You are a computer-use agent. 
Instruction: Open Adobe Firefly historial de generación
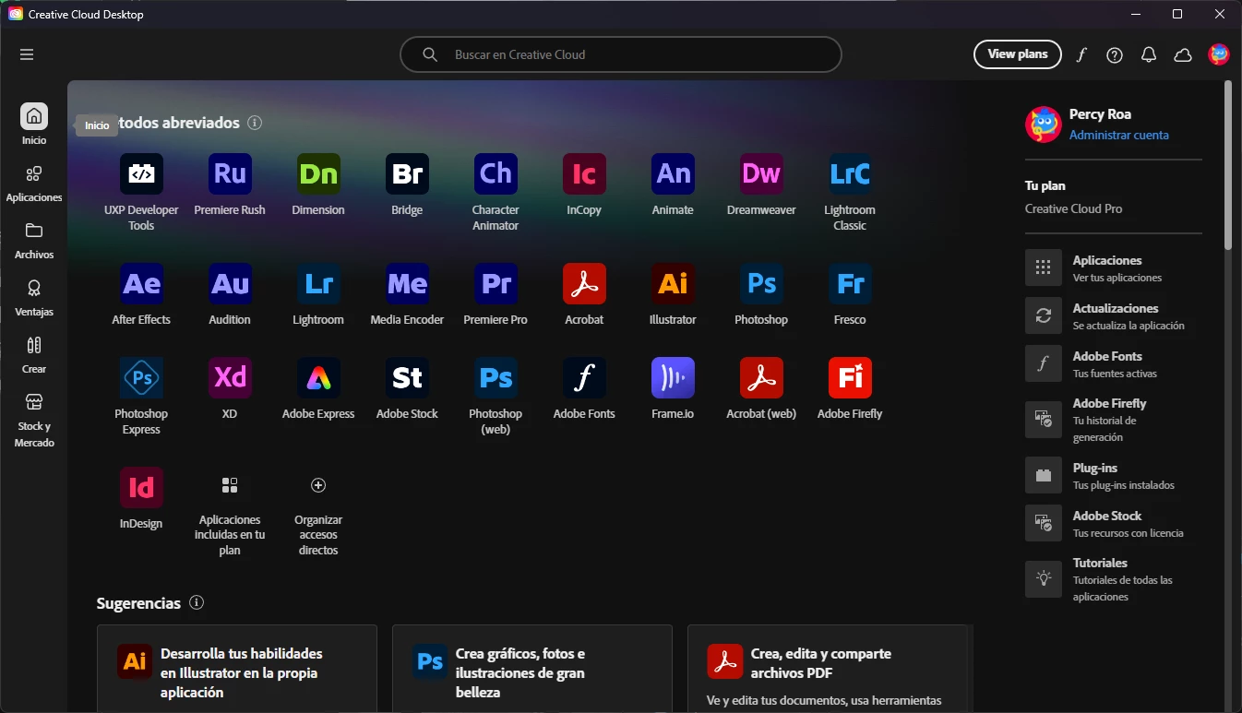point(1114,420)
